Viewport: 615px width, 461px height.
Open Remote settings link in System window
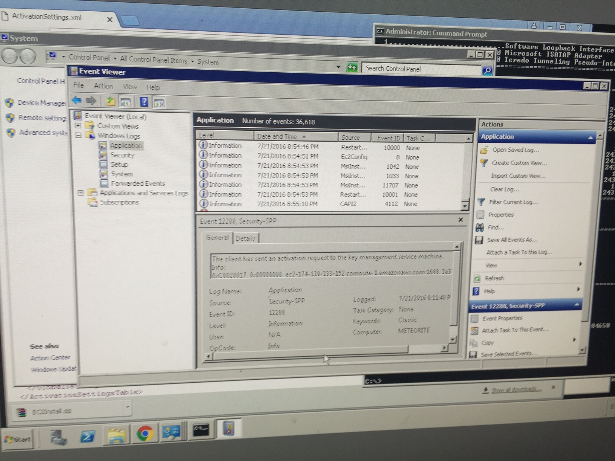point(42,118)
